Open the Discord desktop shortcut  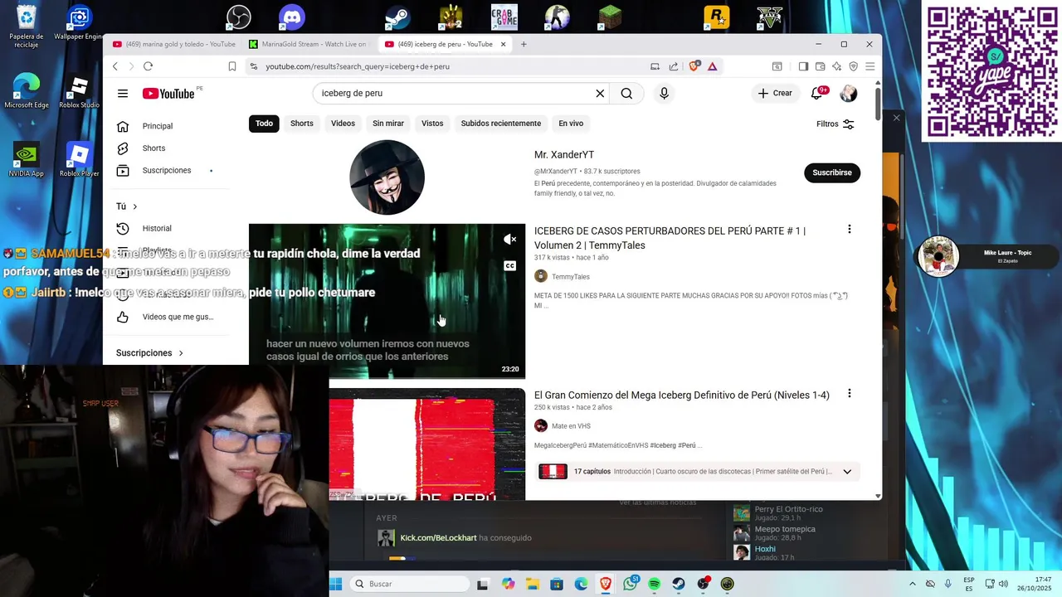[x=292, y=17]
